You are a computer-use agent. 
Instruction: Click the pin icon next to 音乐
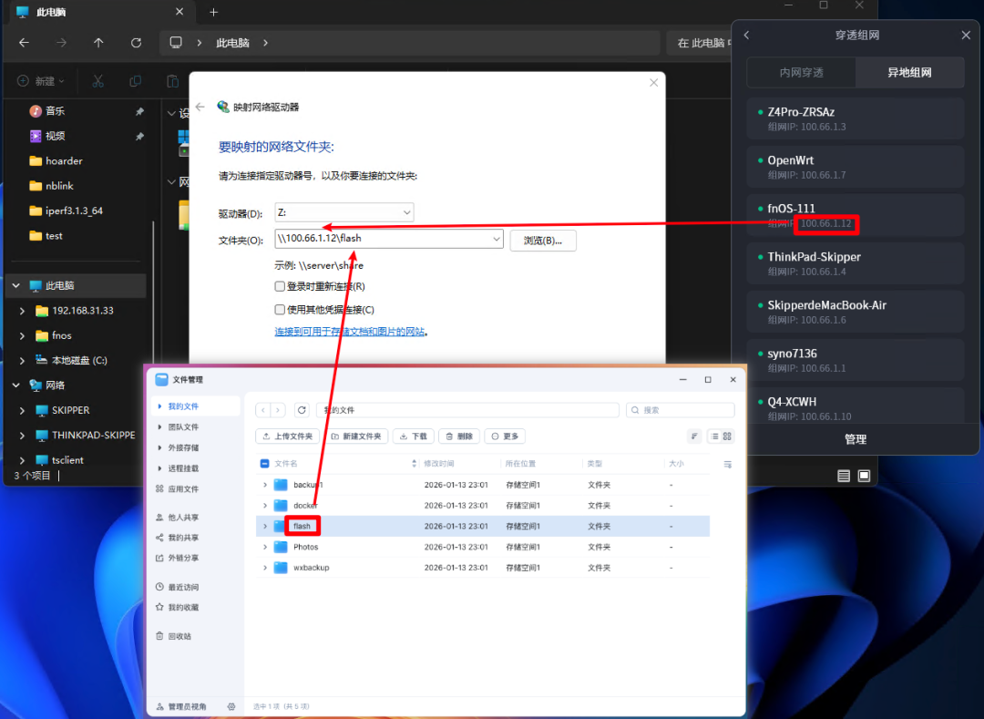[139, 111]
